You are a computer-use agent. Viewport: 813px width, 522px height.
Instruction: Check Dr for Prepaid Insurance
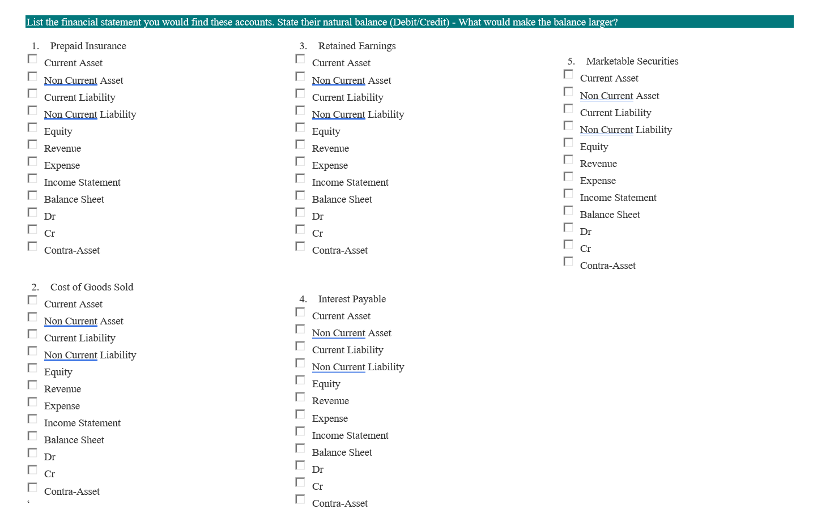pos(32,212)
